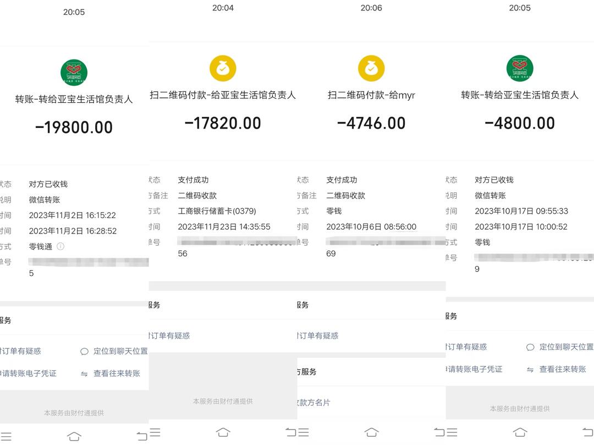Open 定位到聊天位置 on the -4800.00 transfer
594x445 pixels.
coord(560,347)
